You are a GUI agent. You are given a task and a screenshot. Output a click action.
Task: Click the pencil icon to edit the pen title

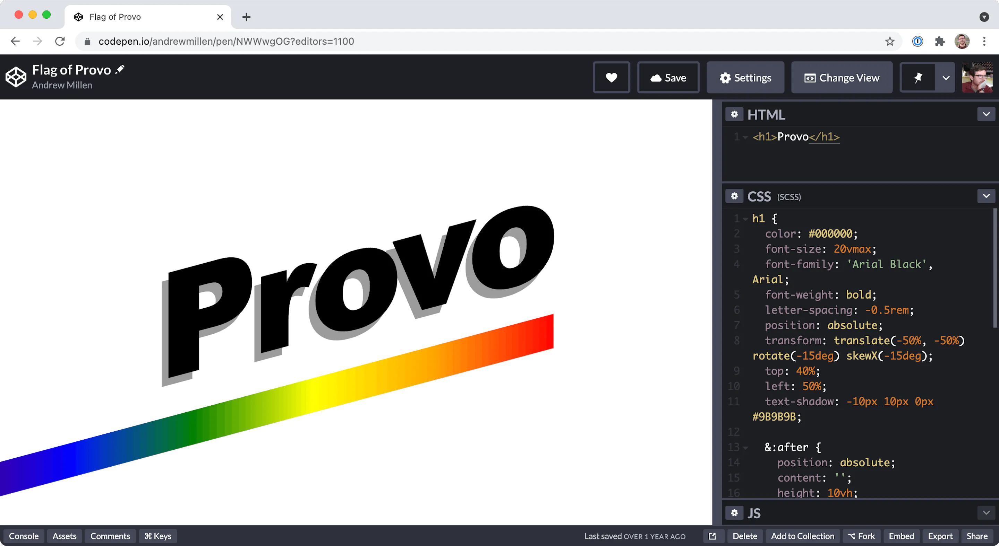pos(120,69)
